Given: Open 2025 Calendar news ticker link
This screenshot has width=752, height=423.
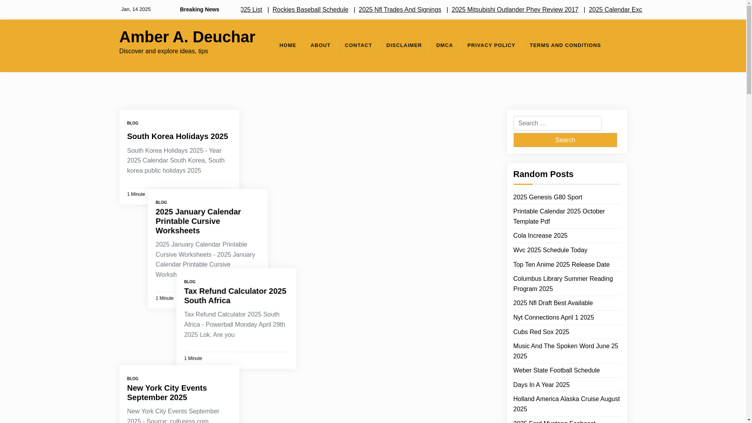Looking at the screenshot, I should click(615, 10).
